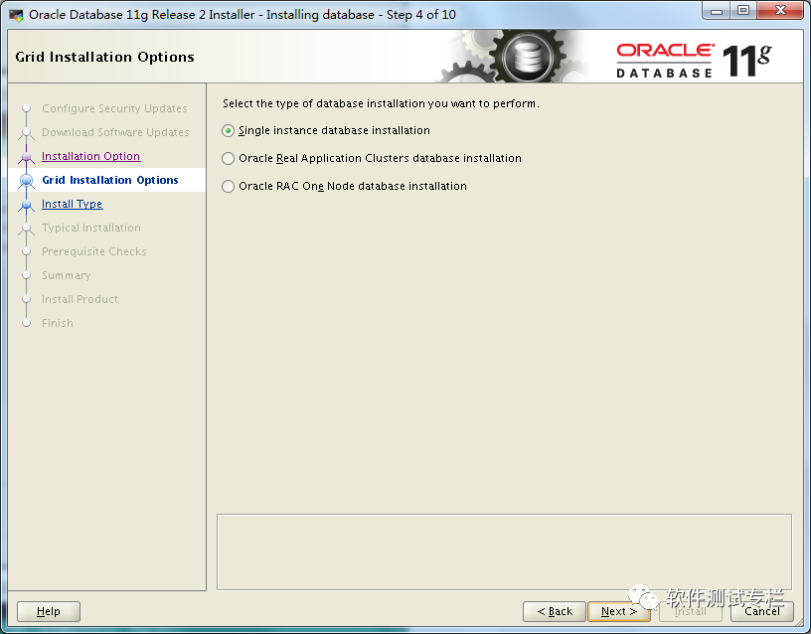The height and width of the screenshot is (634, 811).
Task: Click the Install Product step text
Action: point(81,299)
